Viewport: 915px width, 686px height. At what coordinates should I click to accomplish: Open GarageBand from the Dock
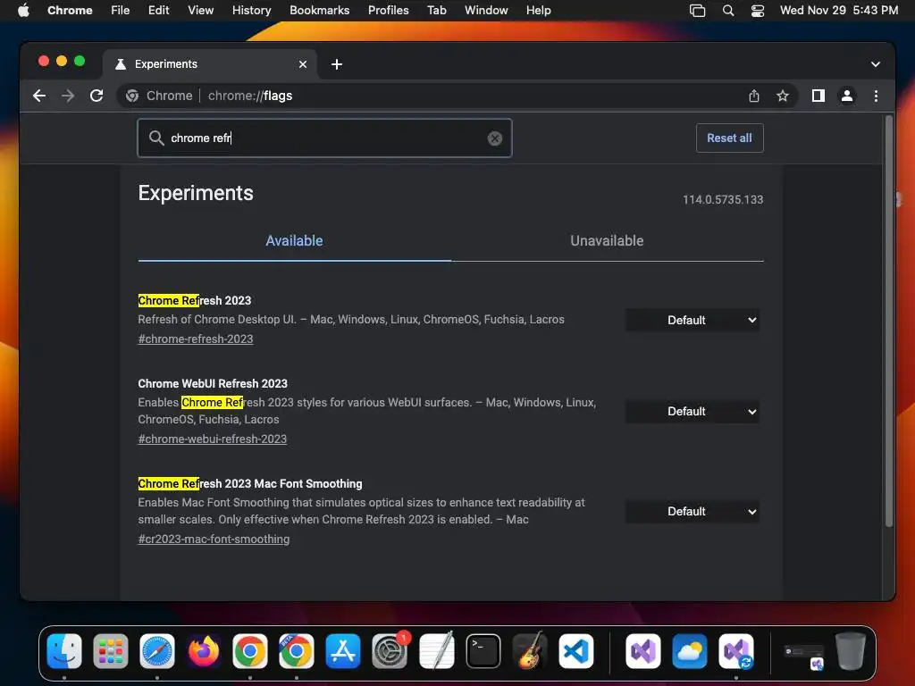[530, 651]
